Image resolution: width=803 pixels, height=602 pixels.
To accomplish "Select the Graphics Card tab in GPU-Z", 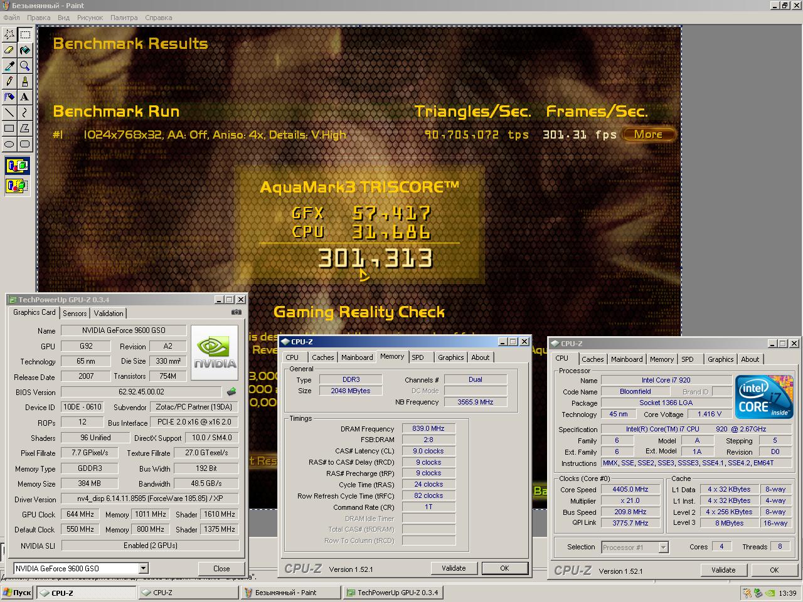I will pos(35,312).
